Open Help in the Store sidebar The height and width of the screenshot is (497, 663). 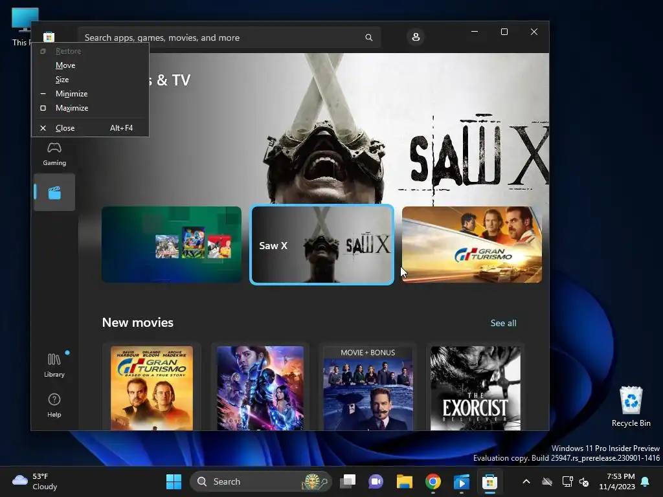click(x=54, y=406)
